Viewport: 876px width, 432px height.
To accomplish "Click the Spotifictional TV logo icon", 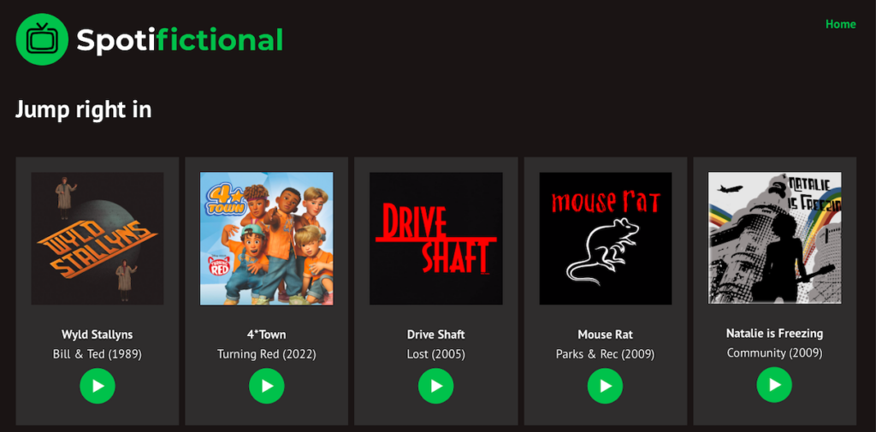I will coord(42,39).
